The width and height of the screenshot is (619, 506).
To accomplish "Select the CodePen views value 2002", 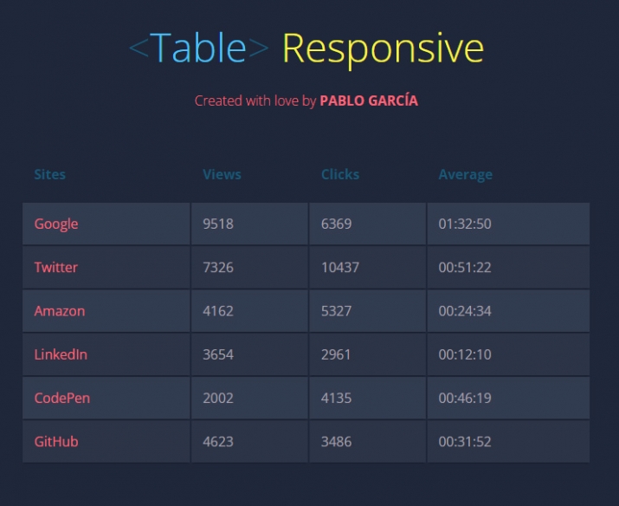I will click(218, 398).
